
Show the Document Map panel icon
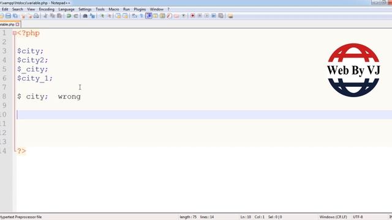[x=162, y=16]
